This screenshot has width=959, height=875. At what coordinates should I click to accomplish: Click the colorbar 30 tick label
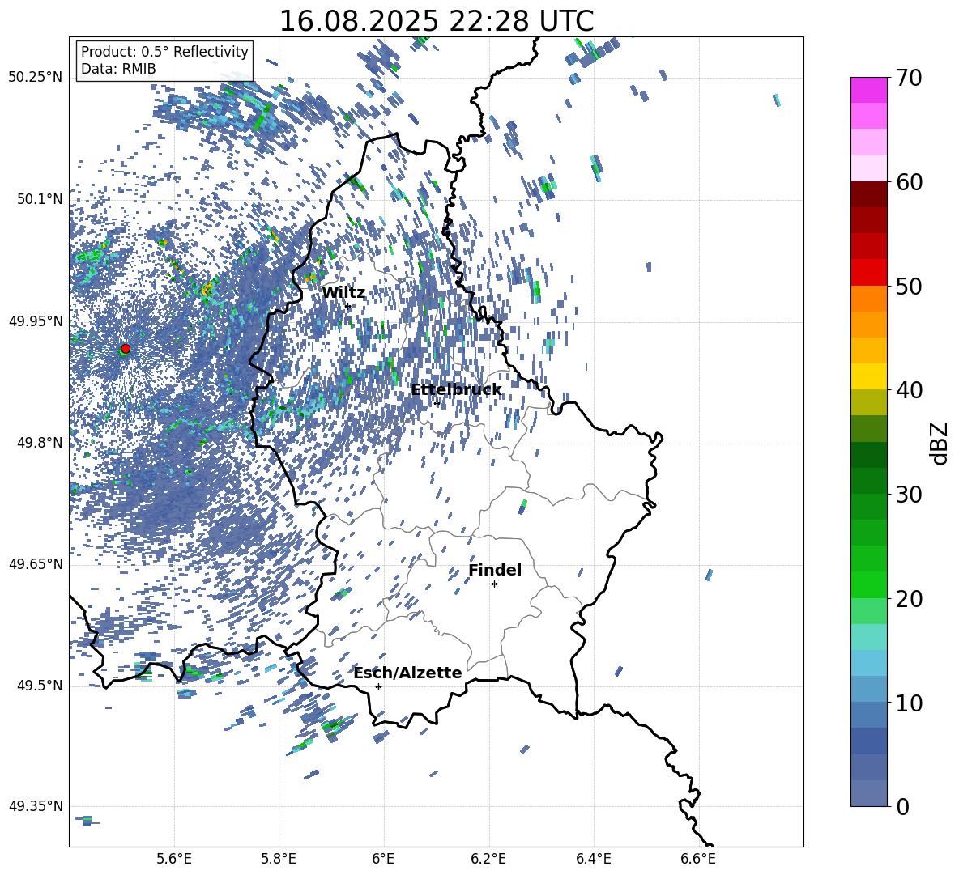909,495
